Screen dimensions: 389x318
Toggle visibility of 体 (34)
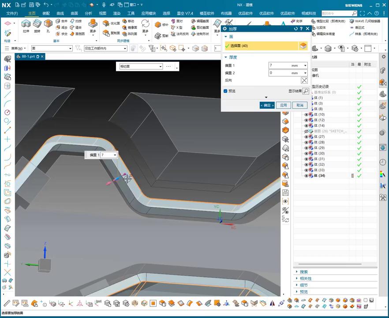[306, 176]
